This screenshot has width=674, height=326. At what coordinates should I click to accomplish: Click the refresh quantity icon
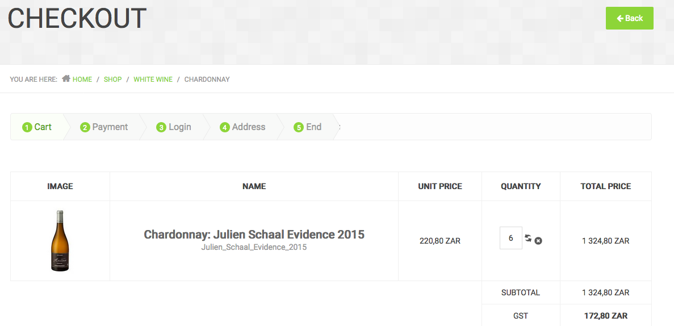528,238
